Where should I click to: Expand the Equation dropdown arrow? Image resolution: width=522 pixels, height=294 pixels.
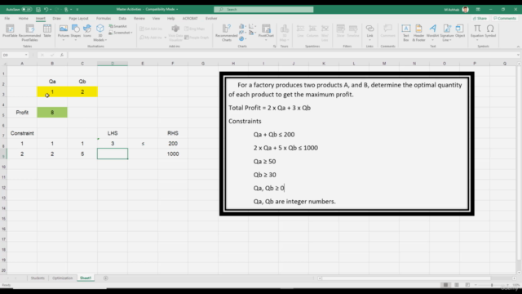pyautogui.click(x=477, y=40)
